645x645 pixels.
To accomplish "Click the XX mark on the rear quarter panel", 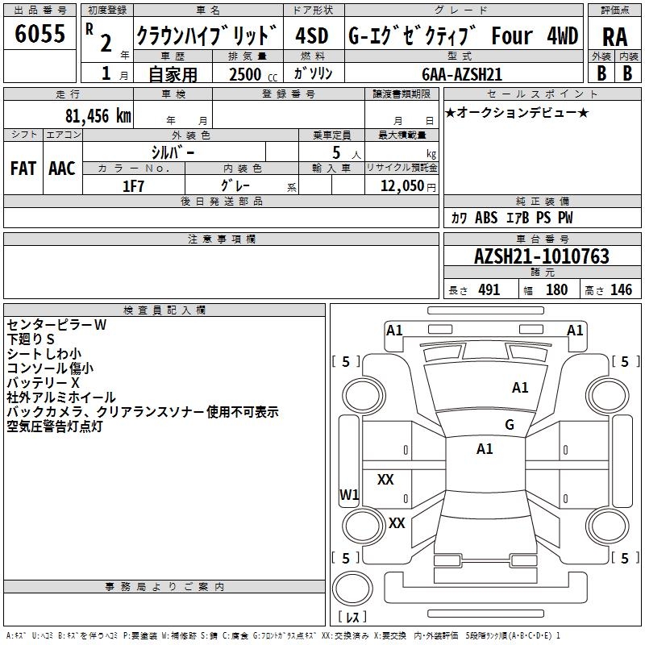I will tap(397, 522).
